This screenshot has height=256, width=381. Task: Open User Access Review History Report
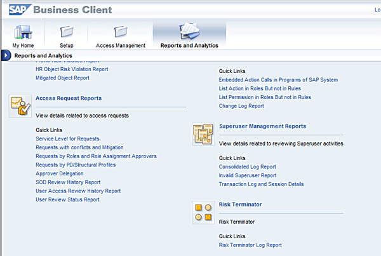78,191
